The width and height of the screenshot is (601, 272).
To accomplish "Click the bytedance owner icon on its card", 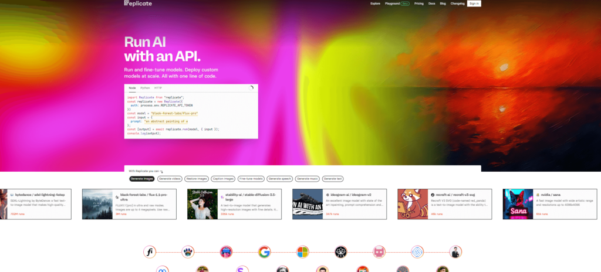I will (x=12, y=195).
